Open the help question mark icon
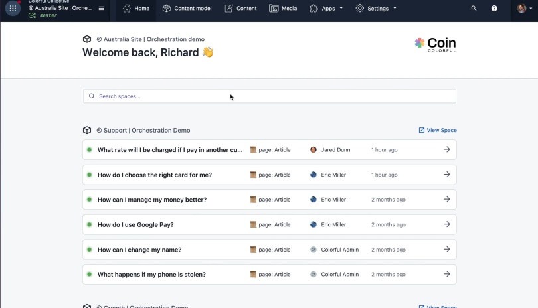The height and width of the screenshot is (308, 538). (494, 8)
